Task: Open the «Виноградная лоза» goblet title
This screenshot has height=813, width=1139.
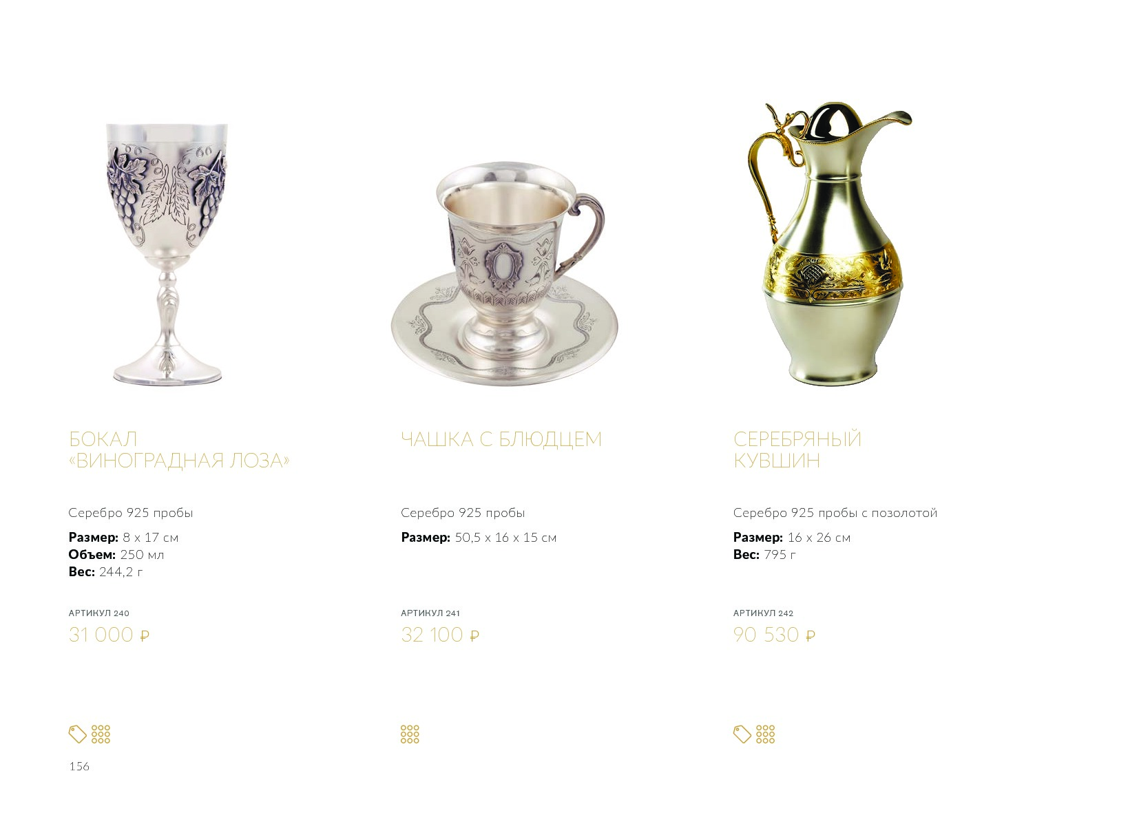Action: click(179, 450)
